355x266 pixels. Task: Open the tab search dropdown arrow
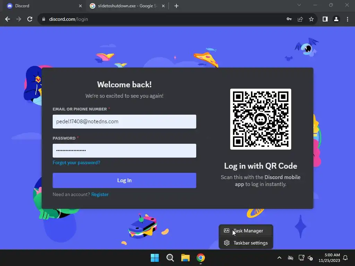pos(299,5)
